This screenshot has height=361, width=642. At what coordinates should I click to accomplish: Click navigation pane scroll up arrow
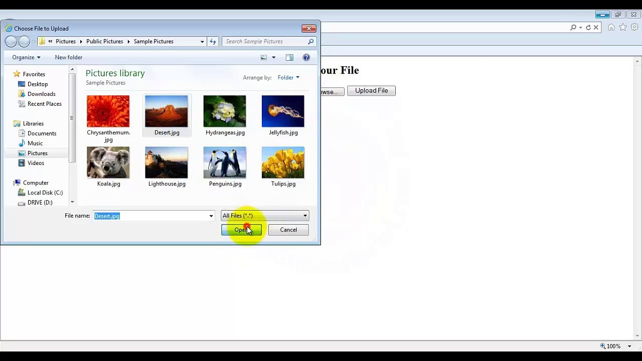click(72, 69)
